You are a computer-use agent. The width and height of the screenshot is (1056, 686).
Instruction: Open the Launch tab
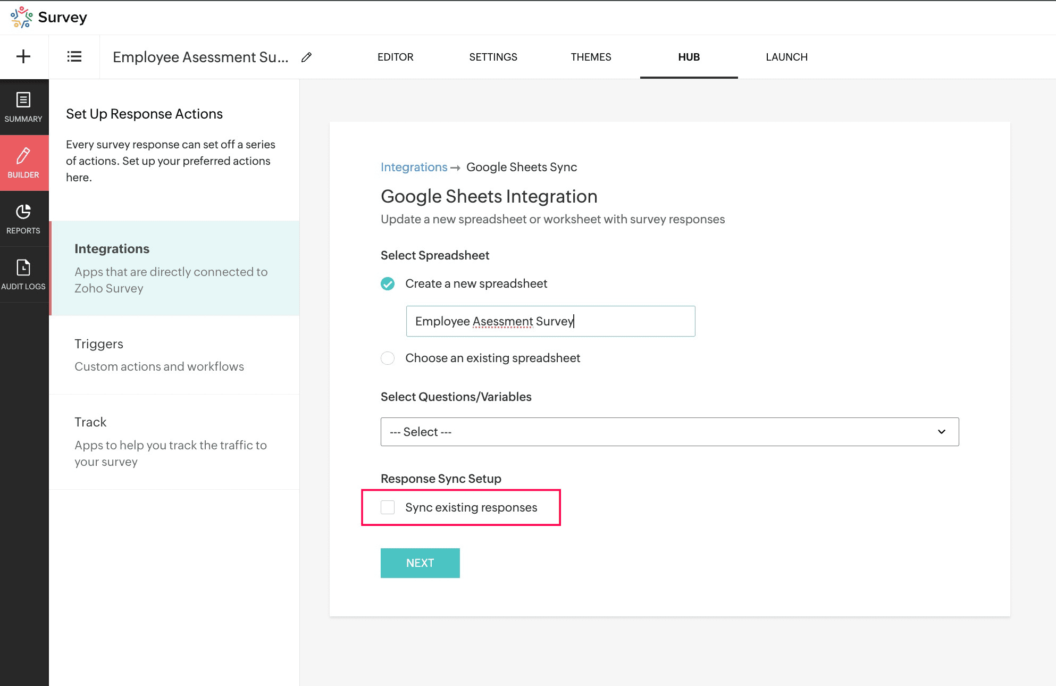786,57
